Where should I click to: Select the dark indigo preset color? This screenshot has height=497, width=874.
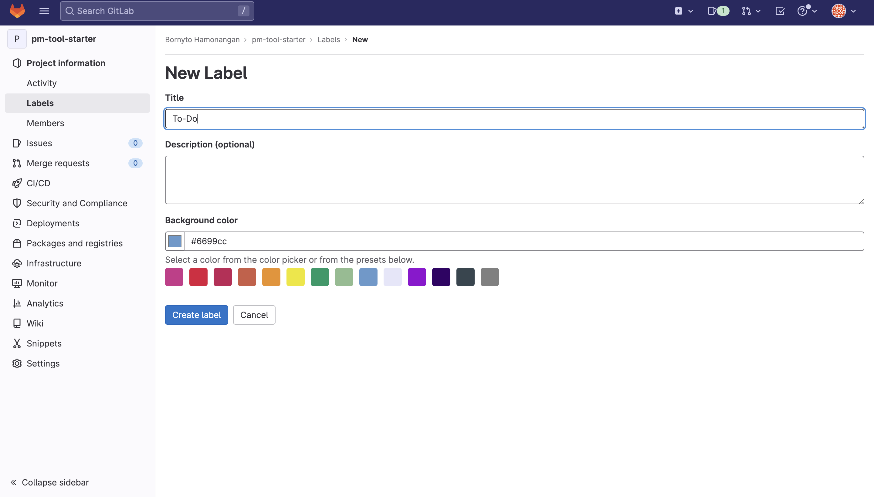coord(441,277)
